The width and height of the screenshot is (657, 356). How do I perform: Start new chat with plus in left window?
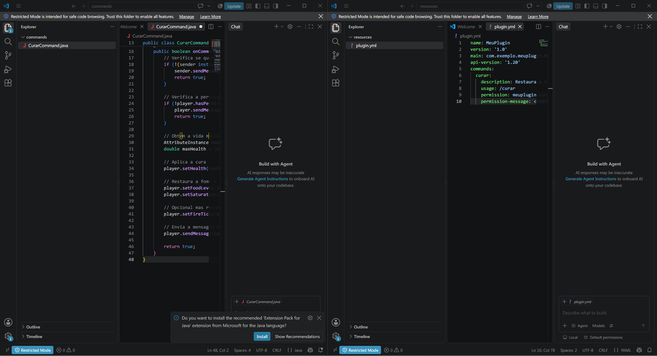[276, 26]
